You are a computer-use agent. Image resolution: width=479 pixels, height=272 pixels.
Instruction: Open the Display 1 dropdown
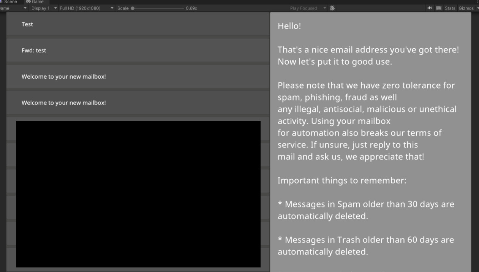[x=44, y=8]
